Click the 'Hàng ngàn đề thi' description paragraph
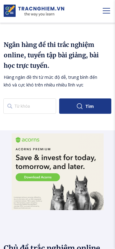115x249 pixels. pyautogui.click(x=51, y=81)
